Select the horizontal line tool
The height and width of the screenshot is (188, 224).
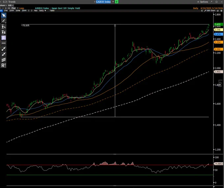[4, 43]
